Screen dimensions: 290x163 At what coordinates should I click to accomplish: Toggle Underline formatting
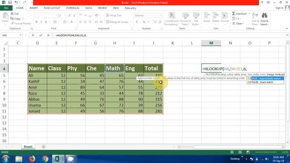point(46,22)
